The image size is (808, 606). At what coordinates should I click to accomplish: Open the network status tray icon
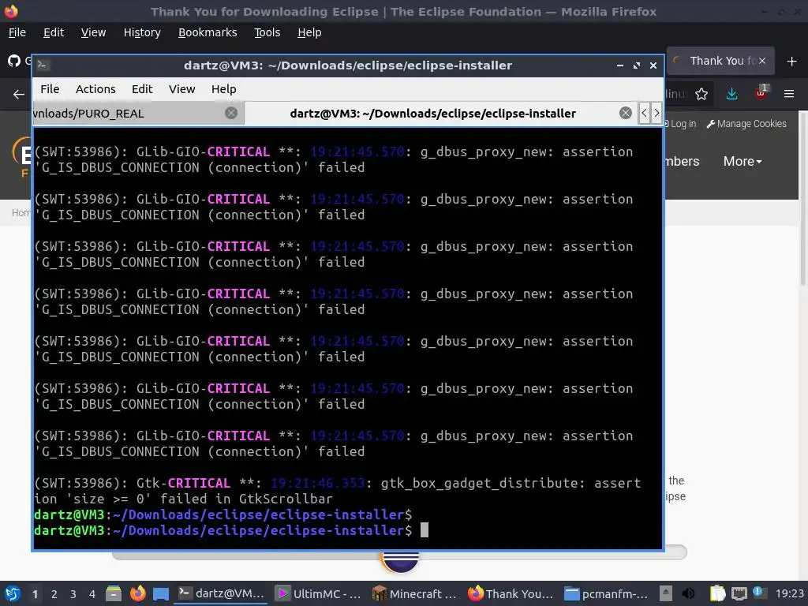tap(739, 593)
